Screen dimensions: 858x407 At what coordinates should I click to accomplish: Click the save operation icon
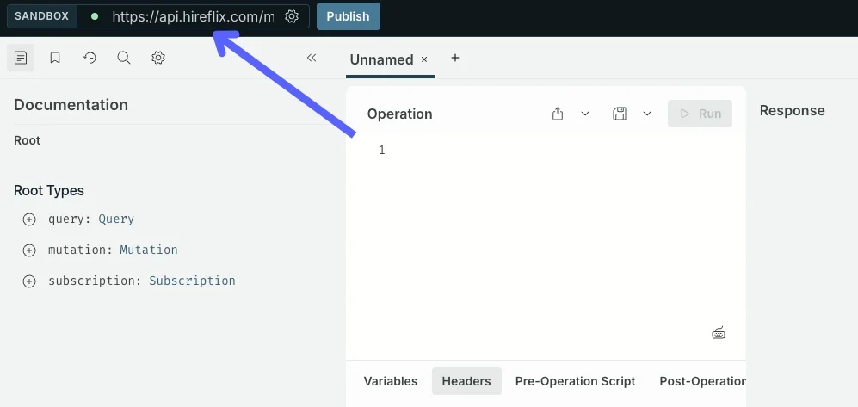(x=620, y=114)
